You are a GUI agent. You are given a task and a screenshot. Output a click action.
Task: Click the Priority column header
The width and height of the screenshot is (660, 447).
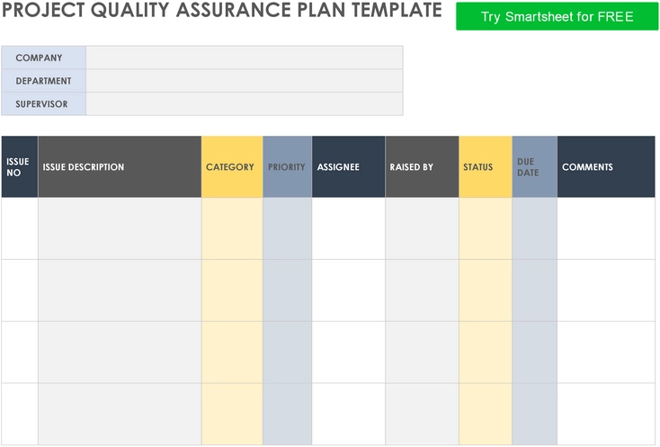(x=287, y=166)
